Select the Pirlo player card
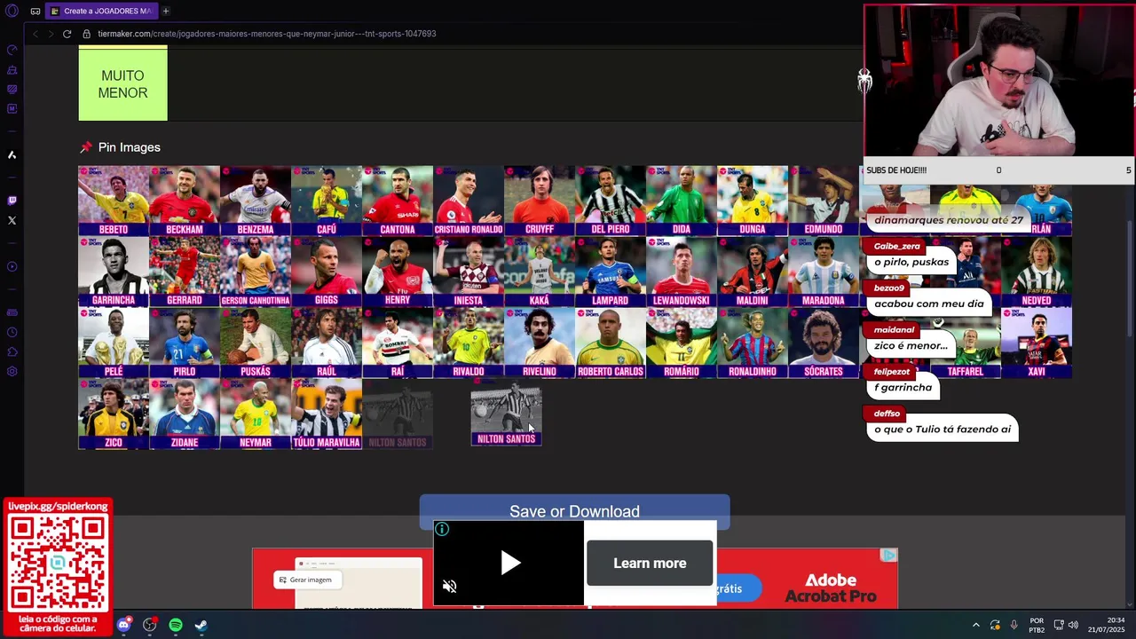This screenshot has width=1136, height=639. [x=185, y=343]
